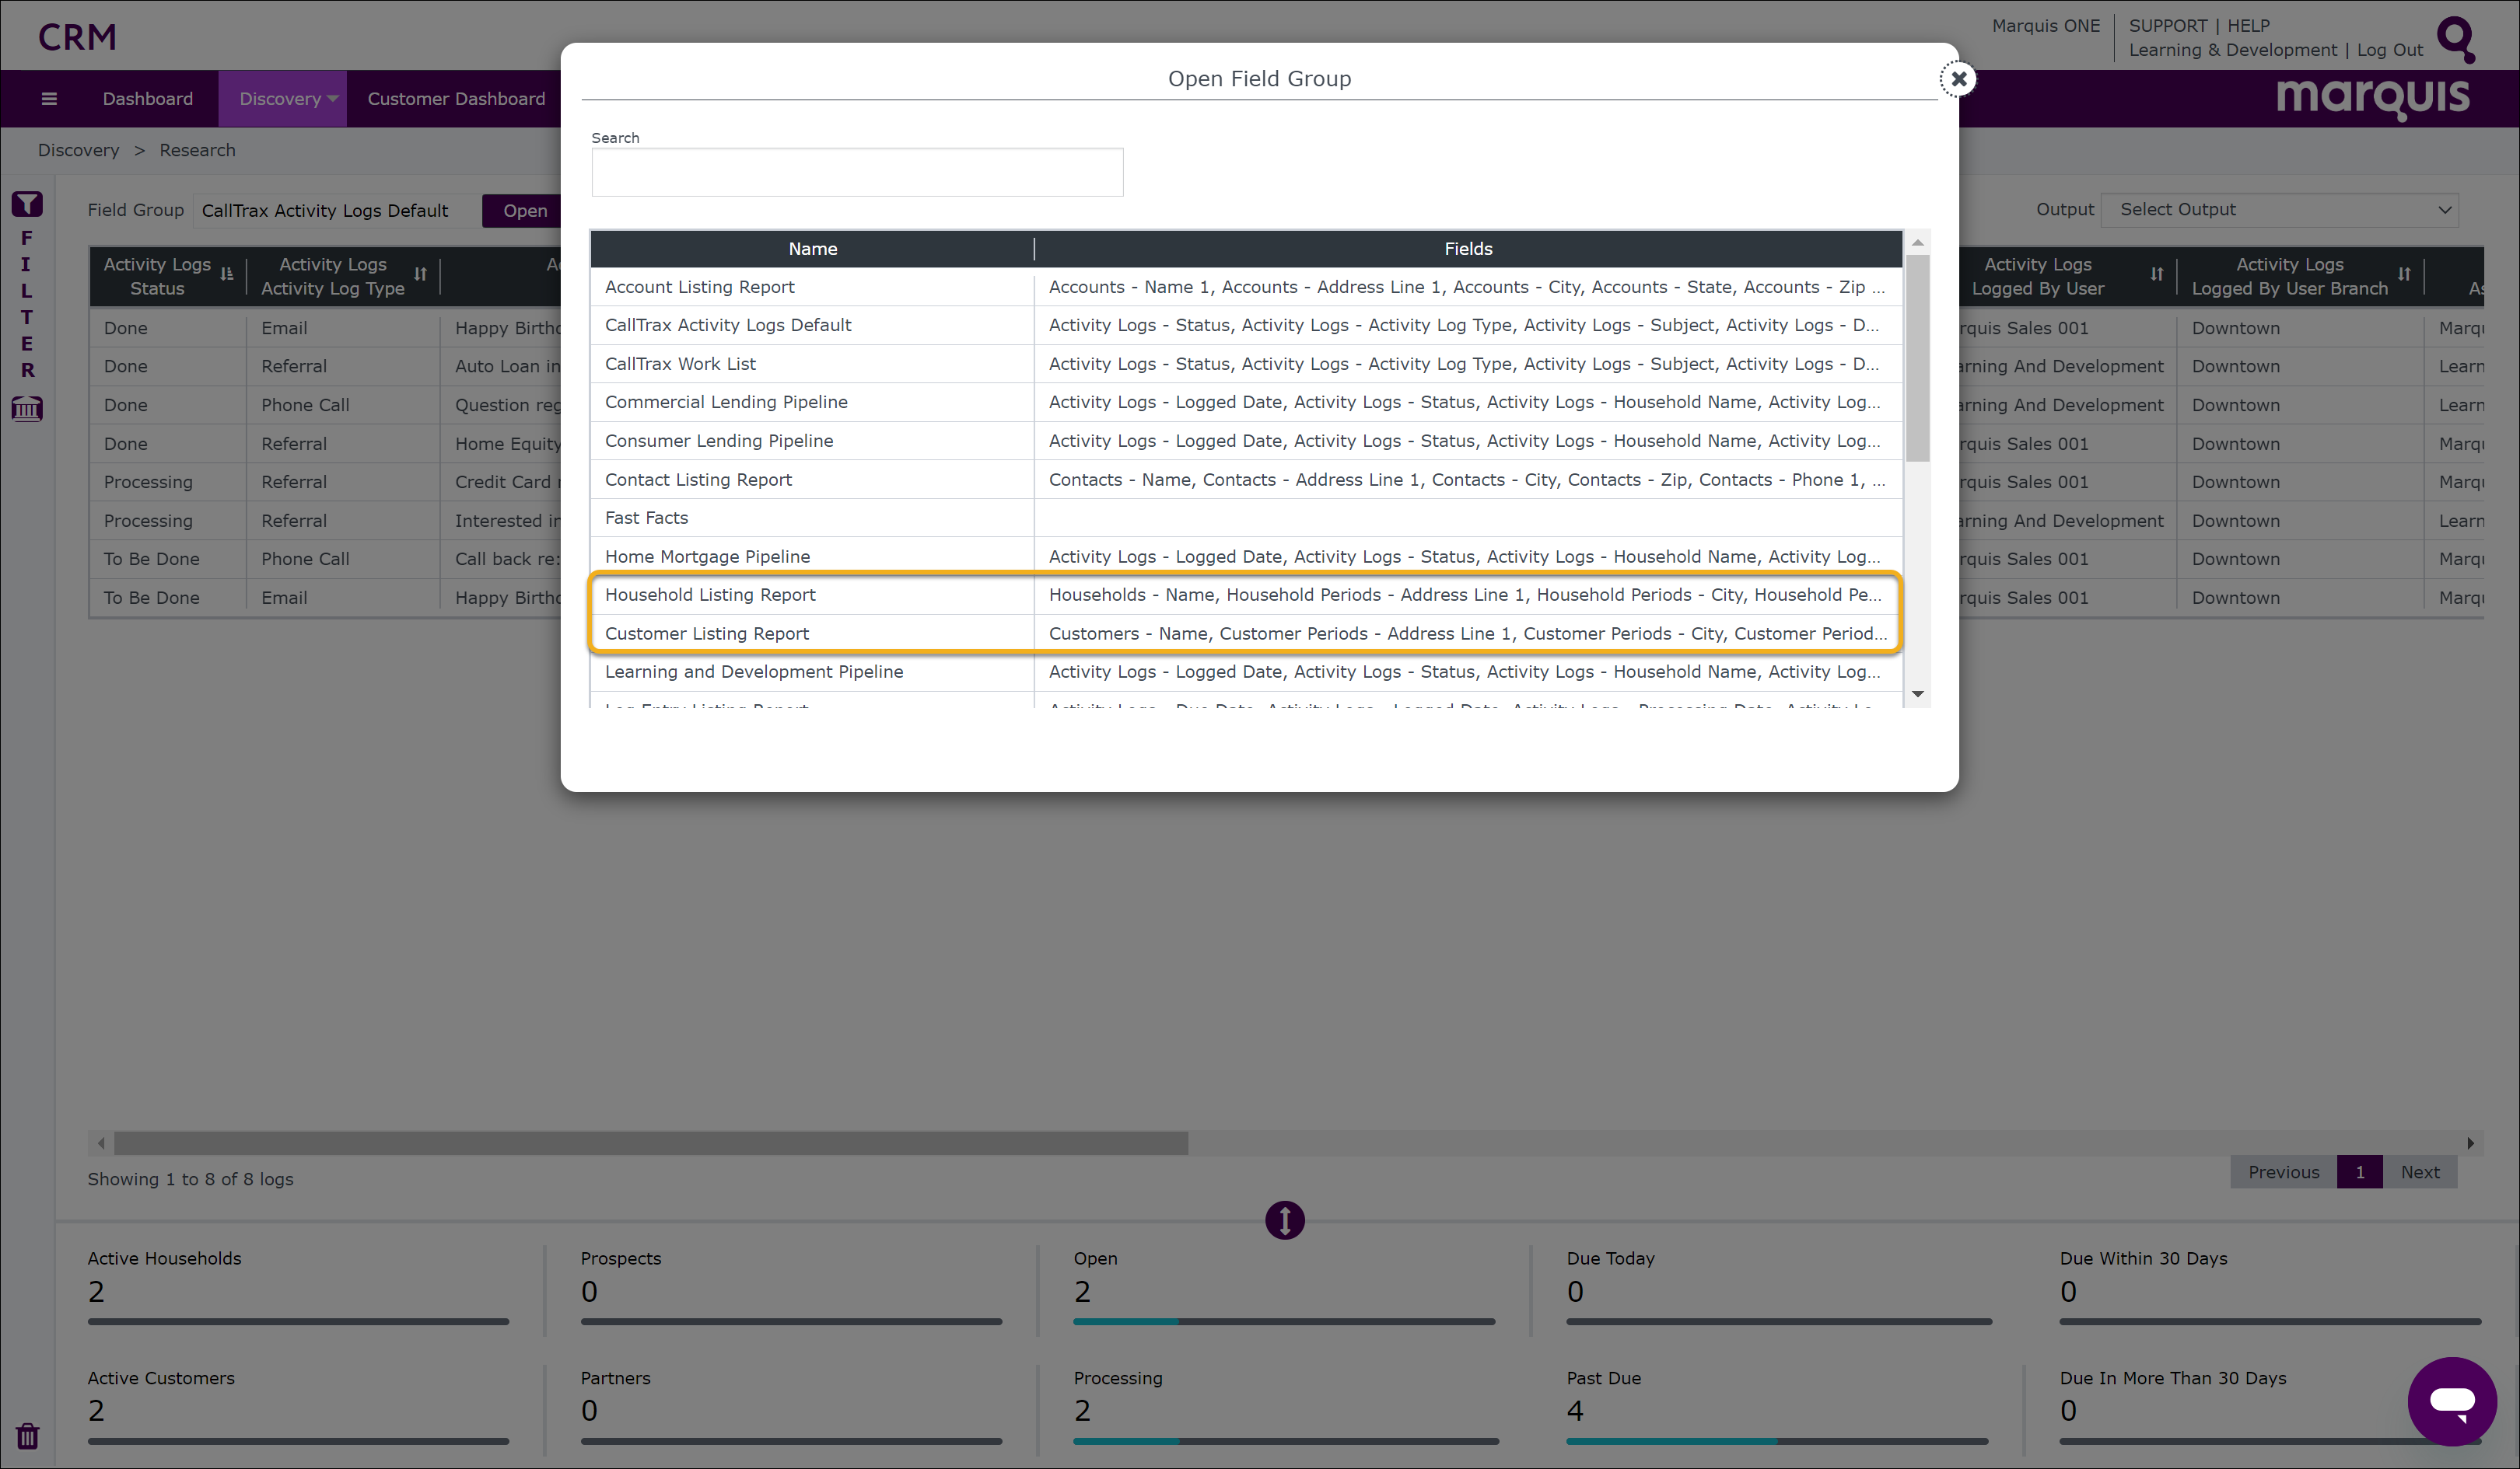Click the Previous page button
The height and width of the screenshot is (1469, 2520).
(x=2283, y=1172)
